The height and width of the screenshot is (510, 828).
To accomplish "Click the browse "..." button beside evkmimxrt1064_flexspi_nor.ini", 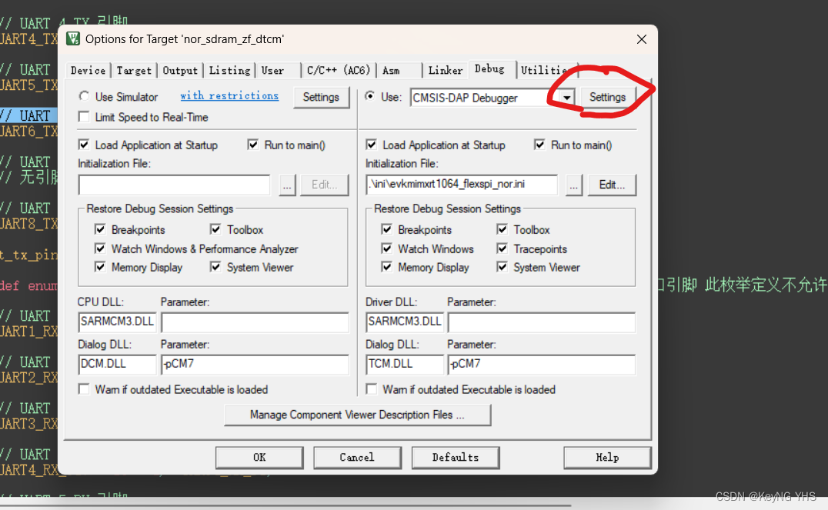I will [575, 185].
